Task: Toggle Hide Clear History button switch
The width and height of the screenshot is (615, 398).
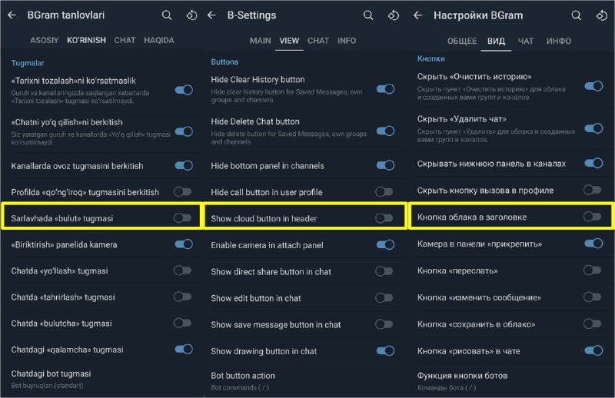Action: point(385,89)
